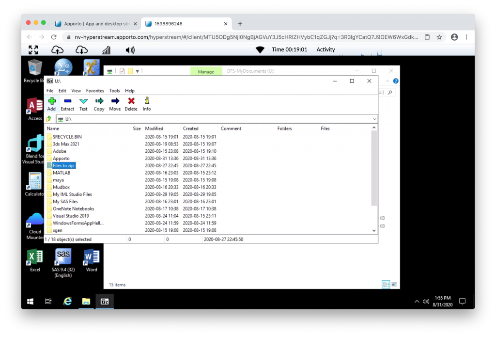Go up one folder level icon
Image resolution: width=496 pixels, height=337 pixels.
coord(49,119)
